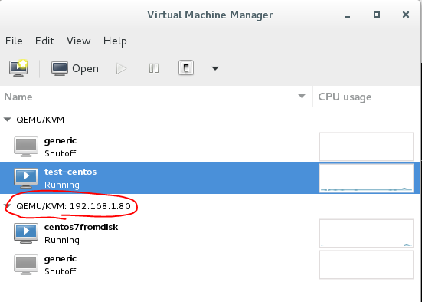Viewport: 422px width, 302px height.
Task: Click the Run (play) toolbar button
Action: coord(121,68)
